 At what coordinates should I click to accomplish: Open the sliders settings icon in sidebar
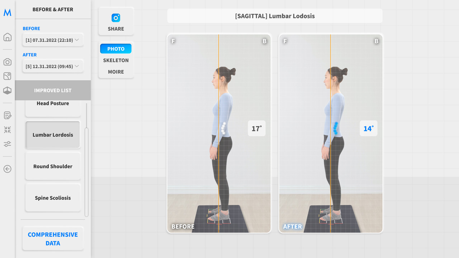click(x=8, y=144)
